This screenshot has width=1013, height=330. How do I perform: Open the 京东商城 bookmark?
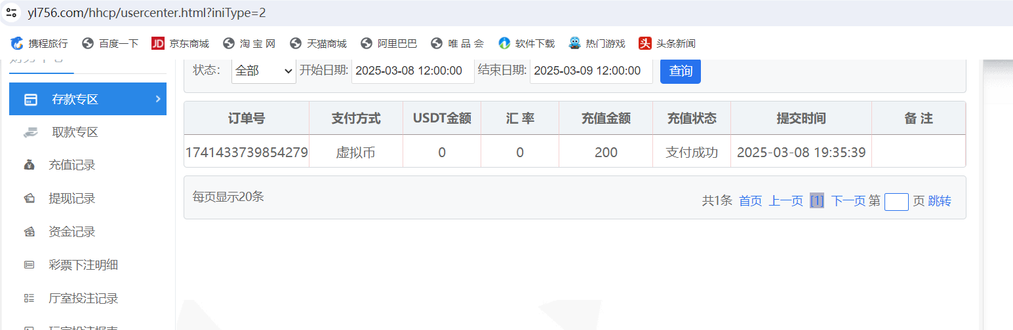[180, 44]
